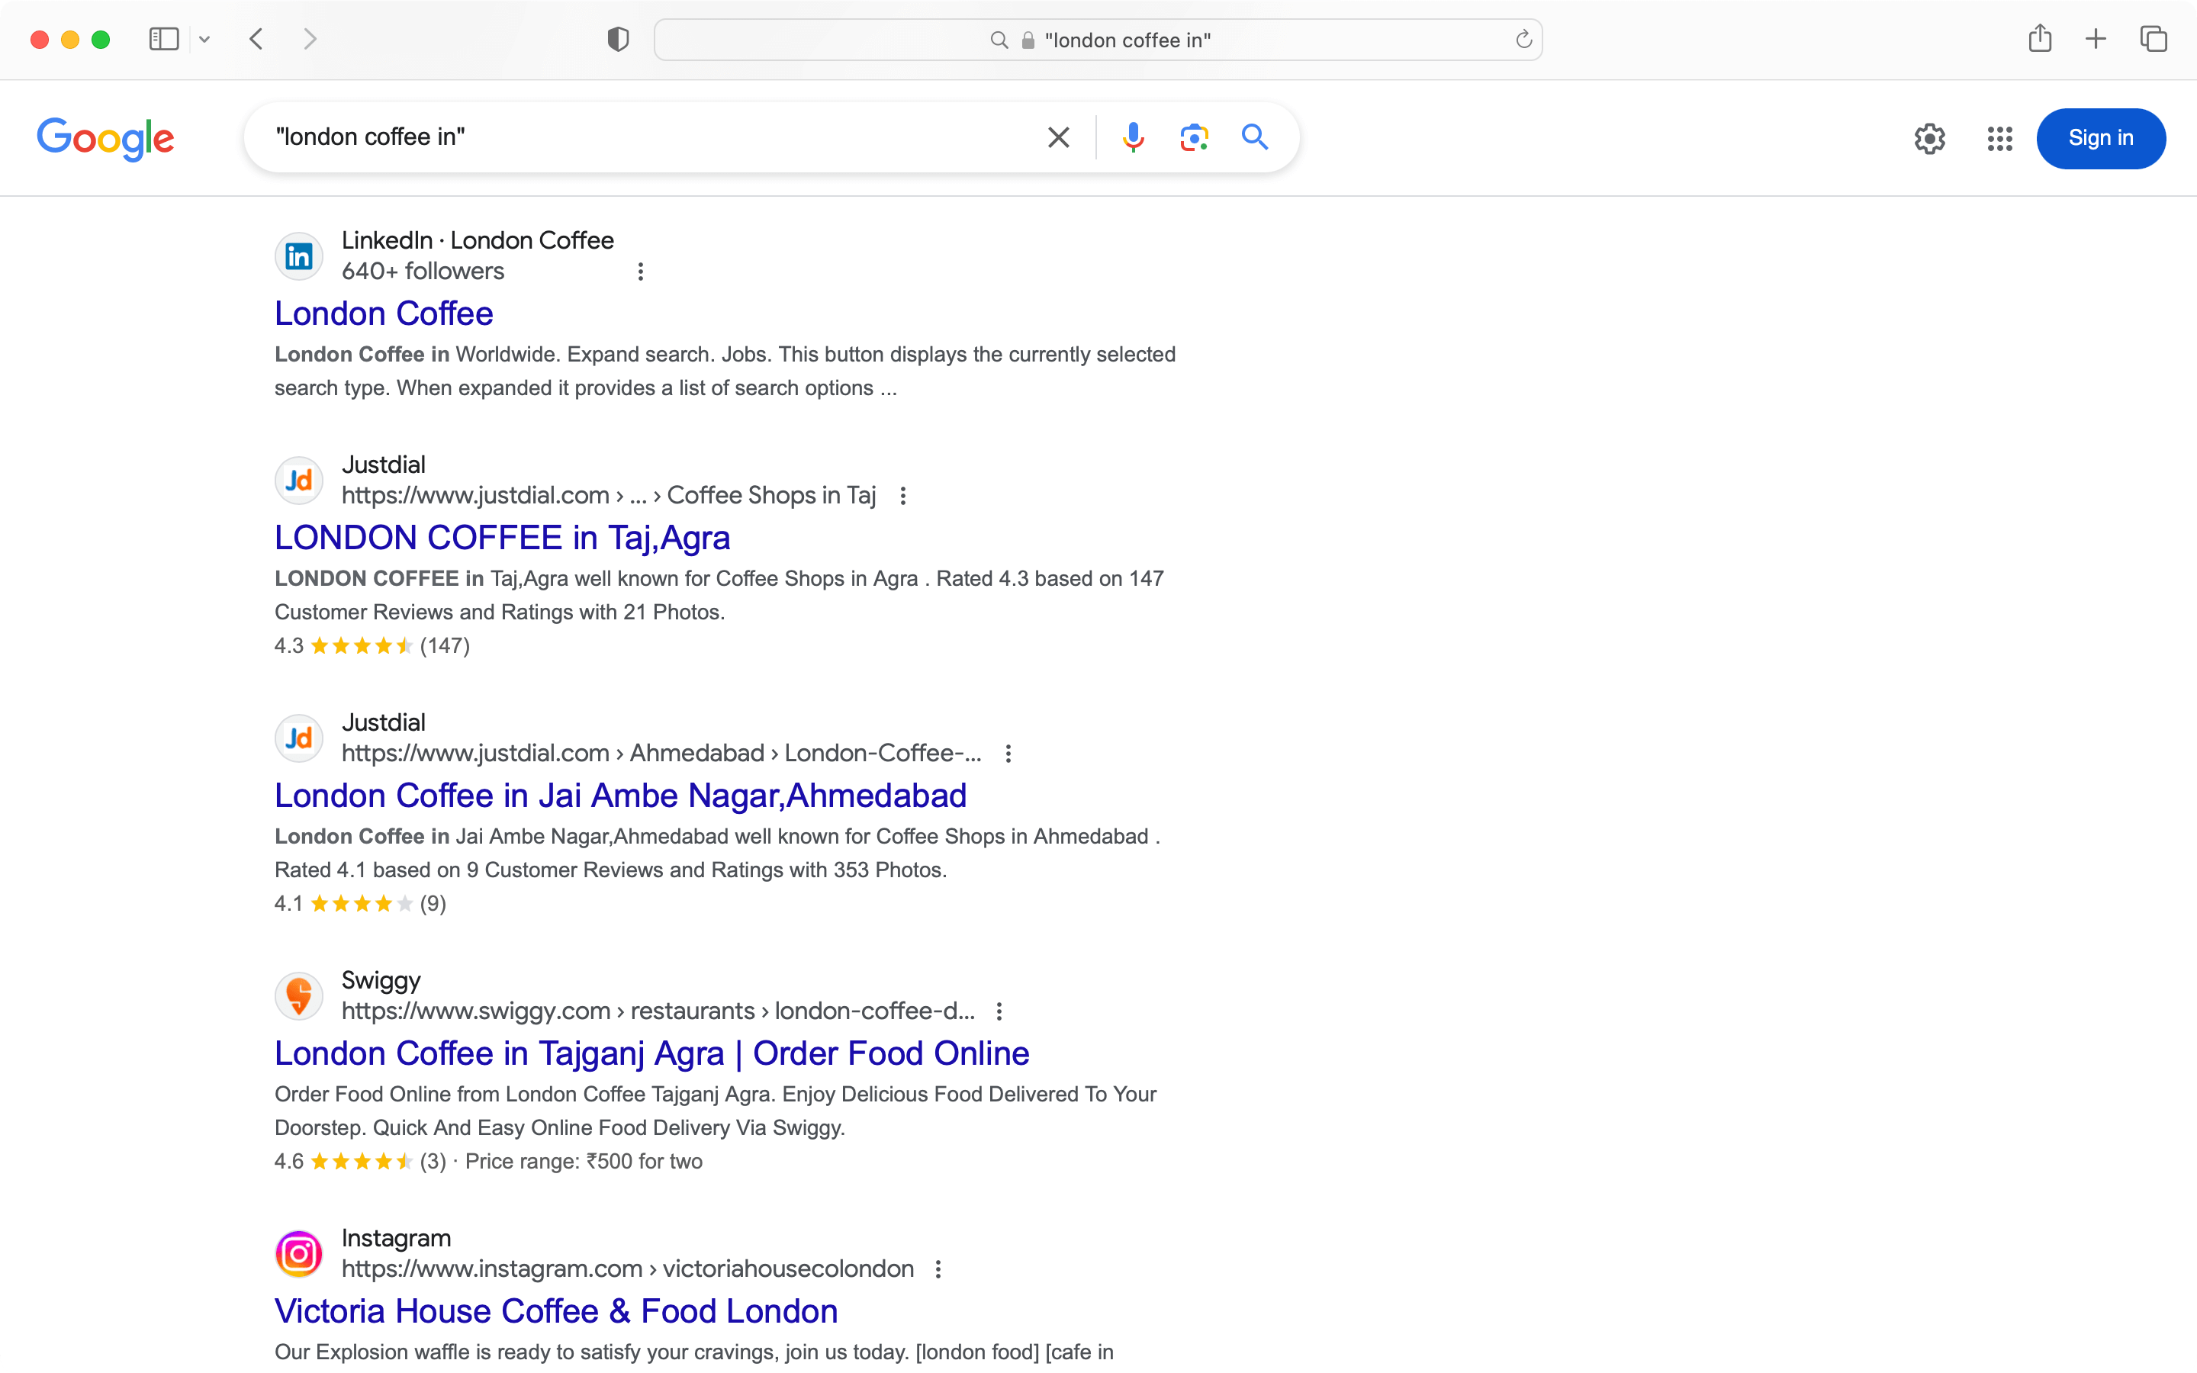Sign in to Google
2197x1373 pixels.
point(2101,138)
